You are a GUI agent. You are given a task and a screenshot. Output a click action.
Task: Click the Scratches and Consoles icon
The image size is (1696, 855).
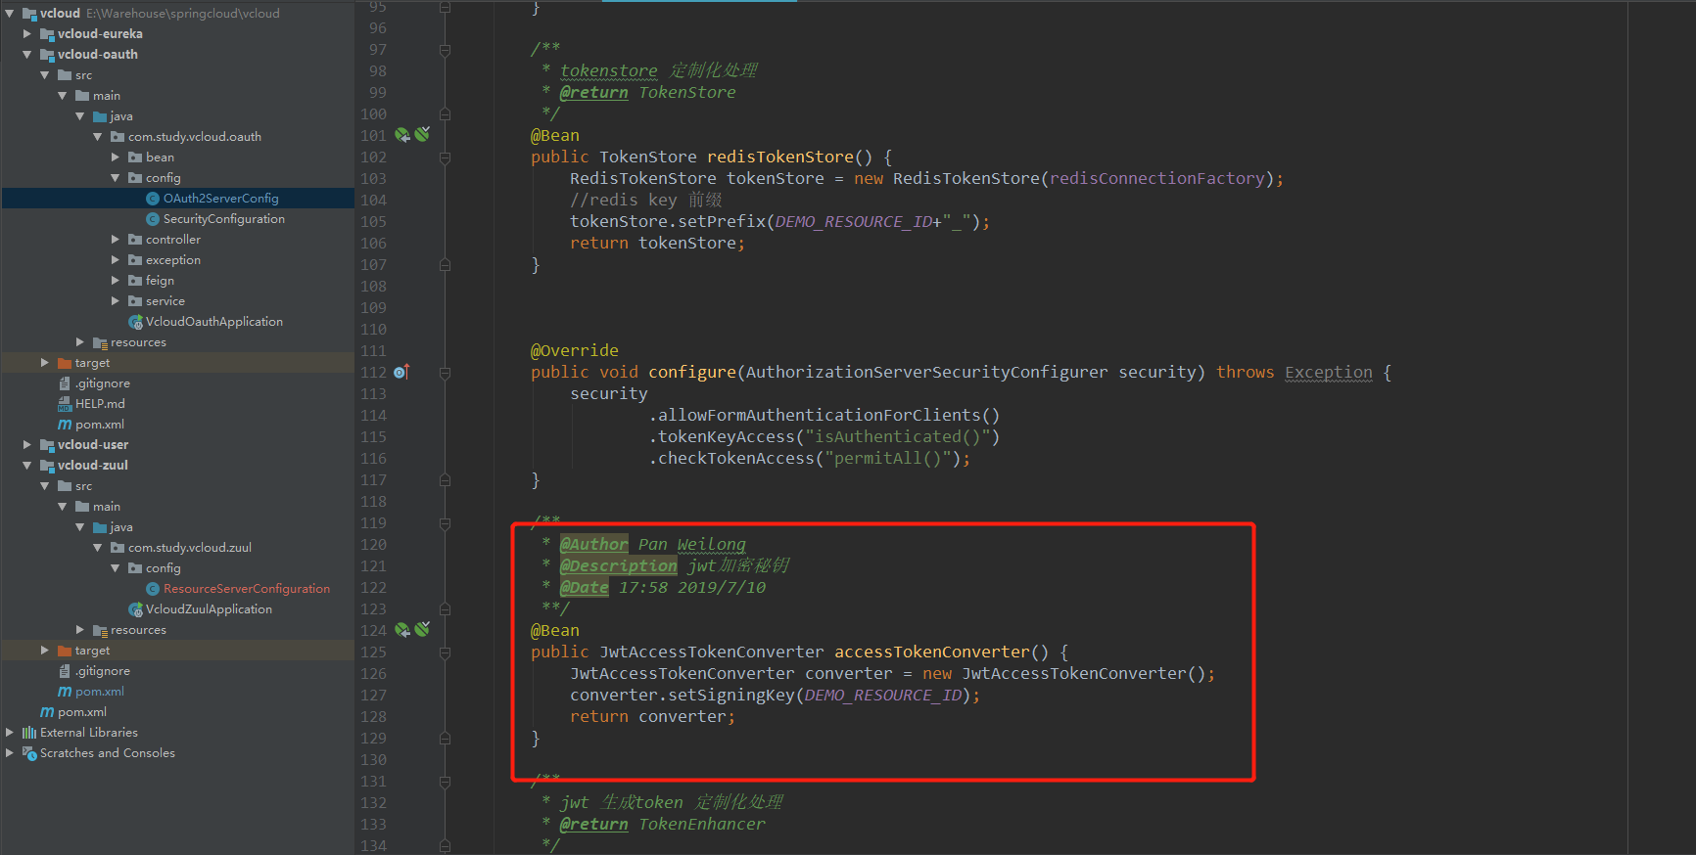pos(29,753)
